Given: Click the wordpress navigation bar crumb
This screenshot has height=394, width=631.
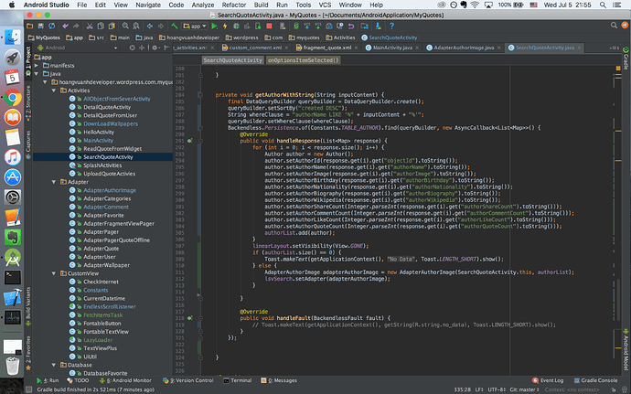Looking at the screenshot, I should pyautogui.click(x=241, y=37).
